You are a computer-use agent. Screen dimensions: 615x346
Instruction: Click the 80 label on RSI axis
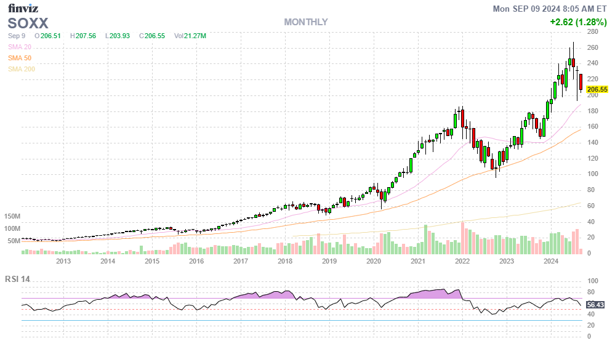[590, 292]
